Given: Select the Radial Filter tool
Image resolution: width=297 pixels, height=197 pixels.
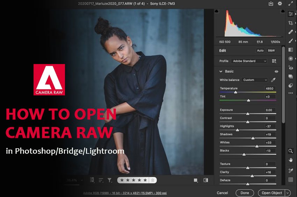Looking at the screenshot, I should [291, 58].
